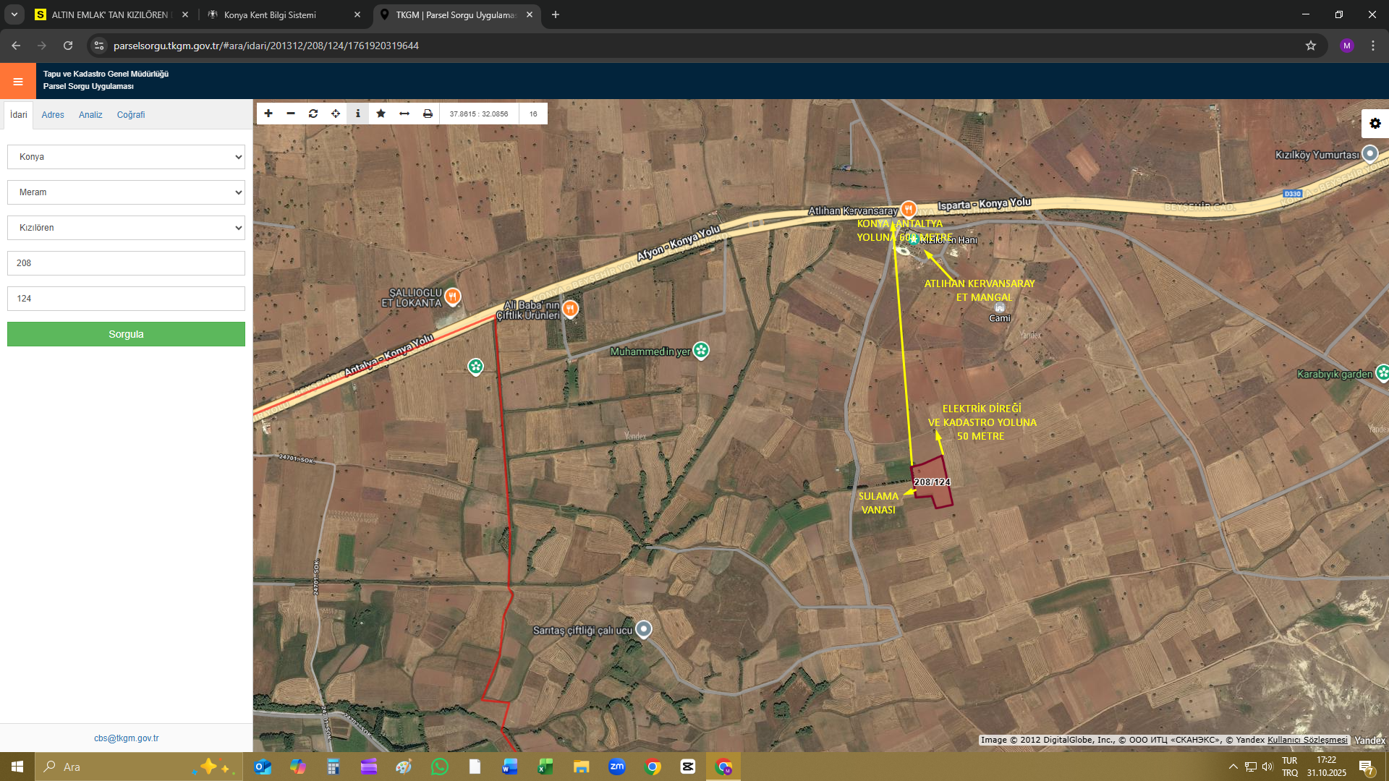Expand the Kızılören neighborhood dropdown

tap(126, 228)
